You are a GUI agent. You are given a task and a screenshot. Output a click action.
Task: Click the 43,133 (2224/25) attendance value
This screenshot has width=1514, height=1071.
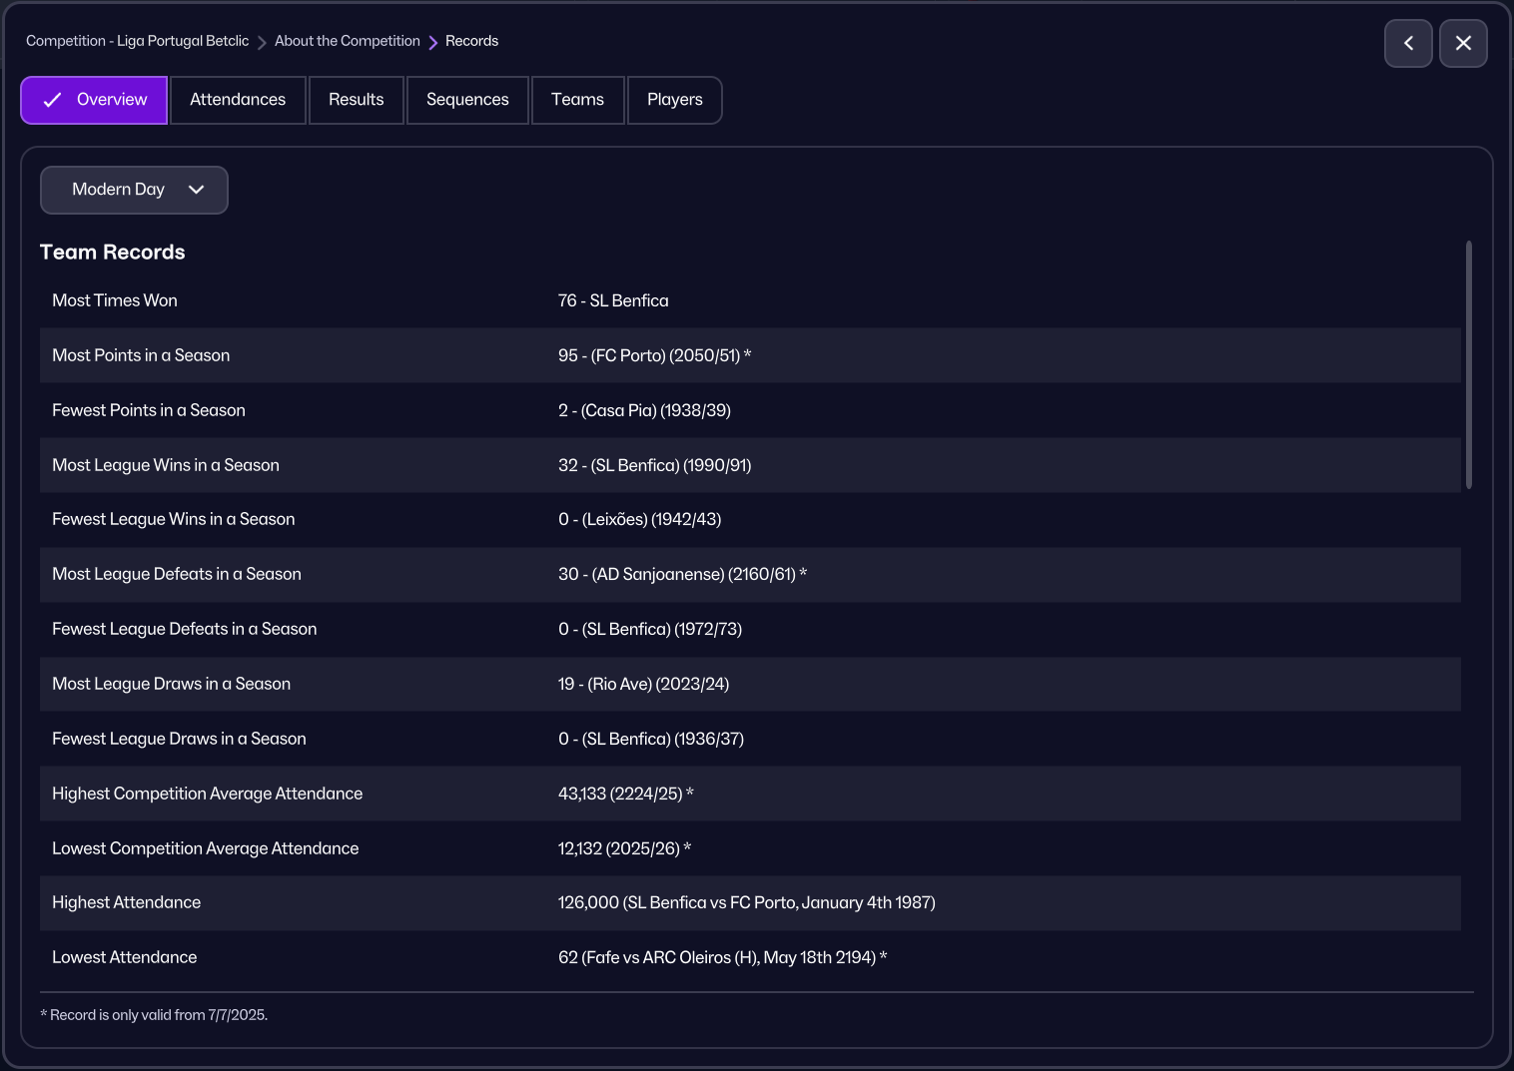point(626,794)
